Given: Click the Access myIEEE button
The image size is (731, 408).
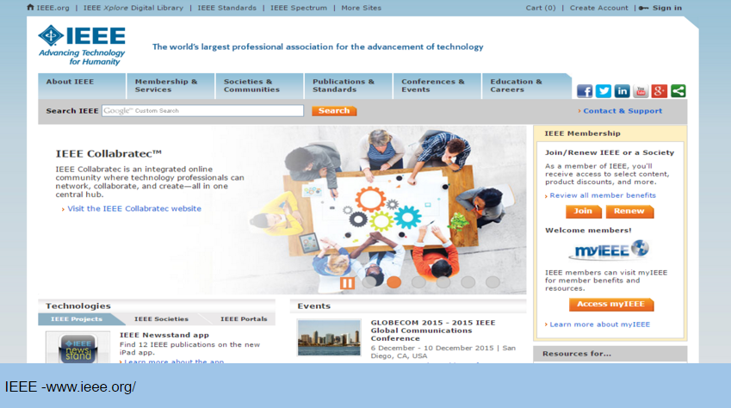Looking at the screenshot, I should tap(611, 304).
